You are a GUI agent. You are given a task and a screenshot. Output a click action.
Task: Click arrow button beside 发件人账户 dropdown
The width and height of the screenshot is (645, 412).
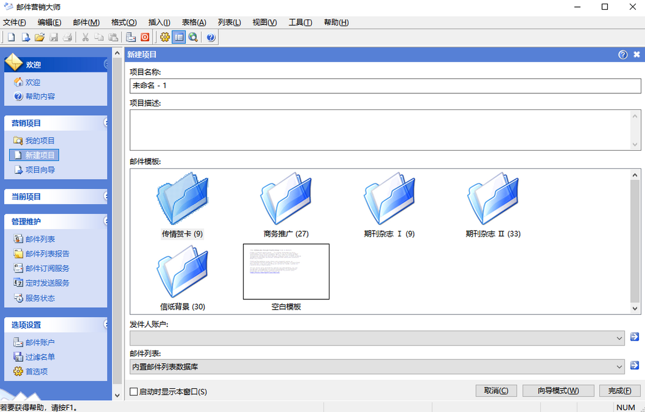coord(635,337)
